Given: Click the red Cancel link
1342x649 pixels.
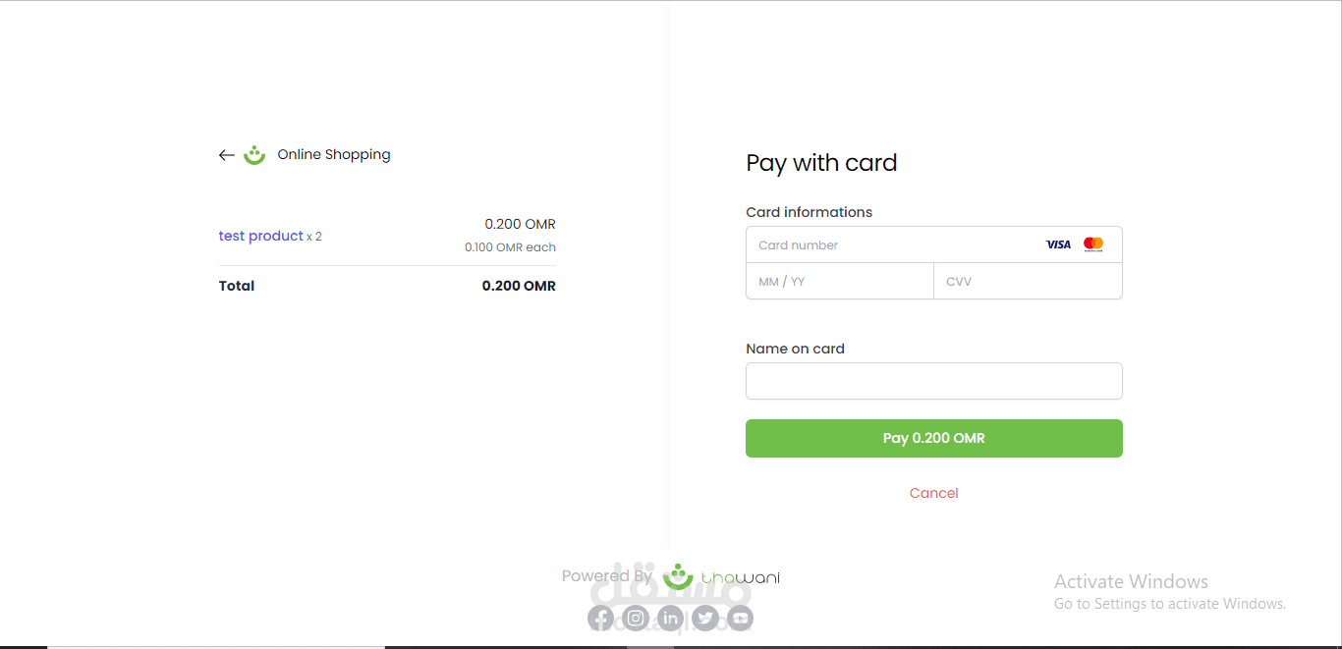Looking at the screenshot, I should [x=933, y=493].
